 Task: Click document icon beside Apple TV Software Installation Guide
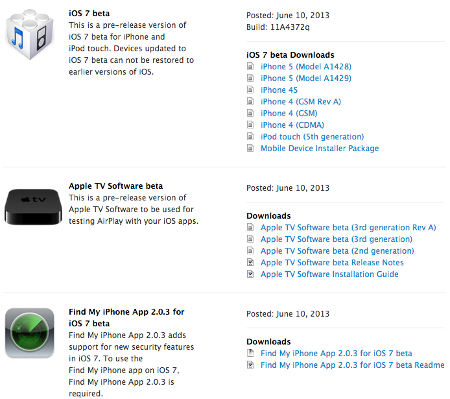tap(251, 274)
